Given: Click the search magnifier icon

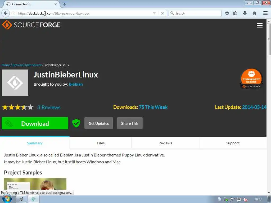Looking at the screenshot, I should 172,13.
